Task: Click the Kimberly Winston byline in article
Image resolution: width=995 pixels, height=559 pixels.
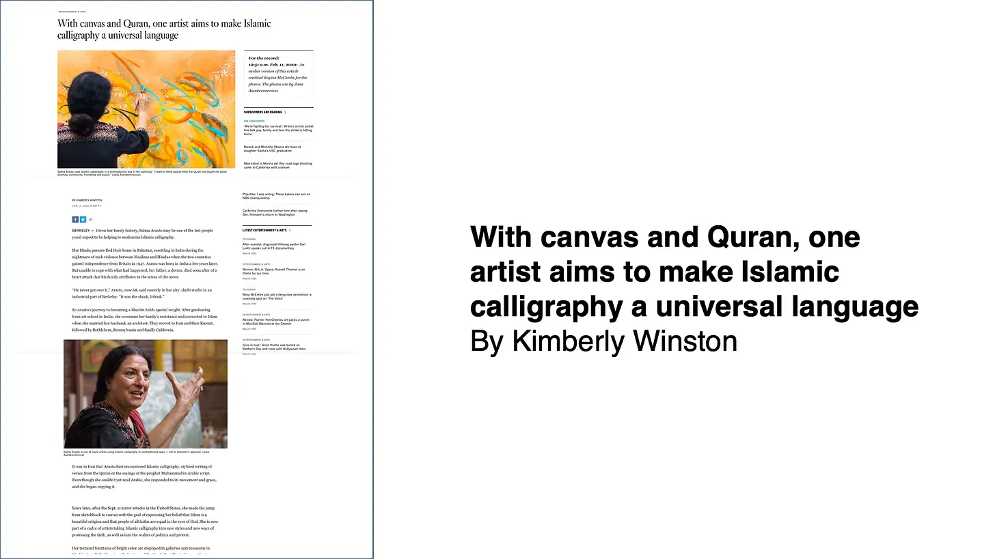Action: tap(89, 201)
